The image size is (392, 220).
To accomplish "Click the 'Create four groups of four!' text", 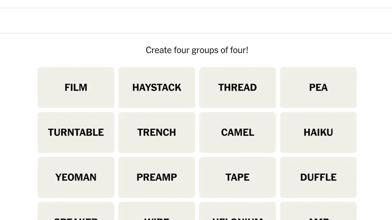I will tap(197, 50).
